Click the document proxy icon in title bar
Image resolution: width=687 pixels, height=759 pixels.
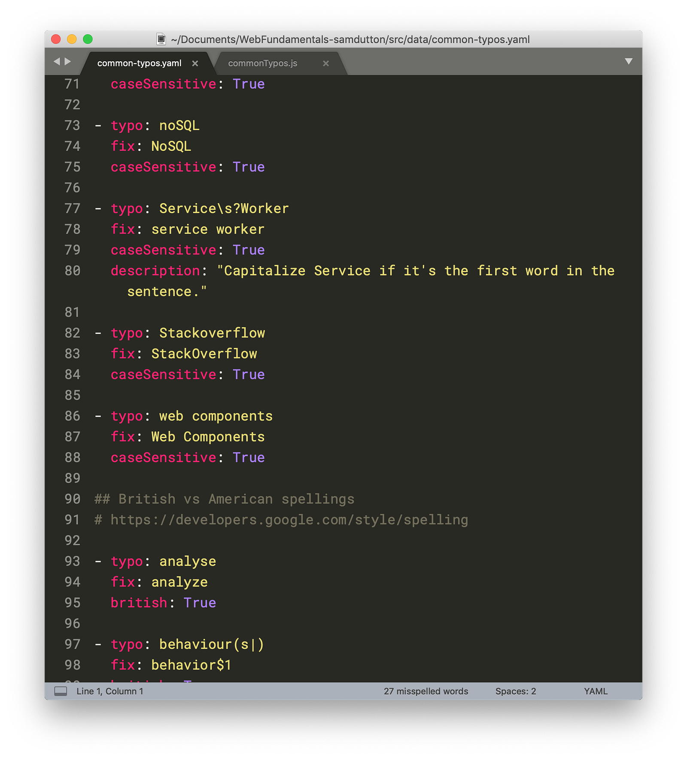[161, 39]
